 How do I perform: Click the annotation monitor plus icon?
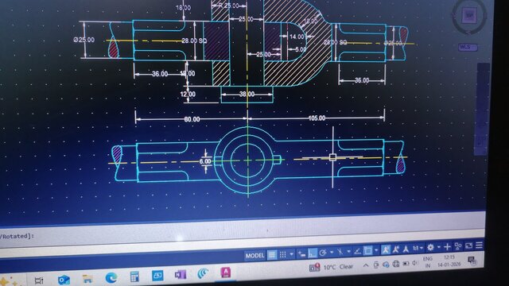coord(447,247)
